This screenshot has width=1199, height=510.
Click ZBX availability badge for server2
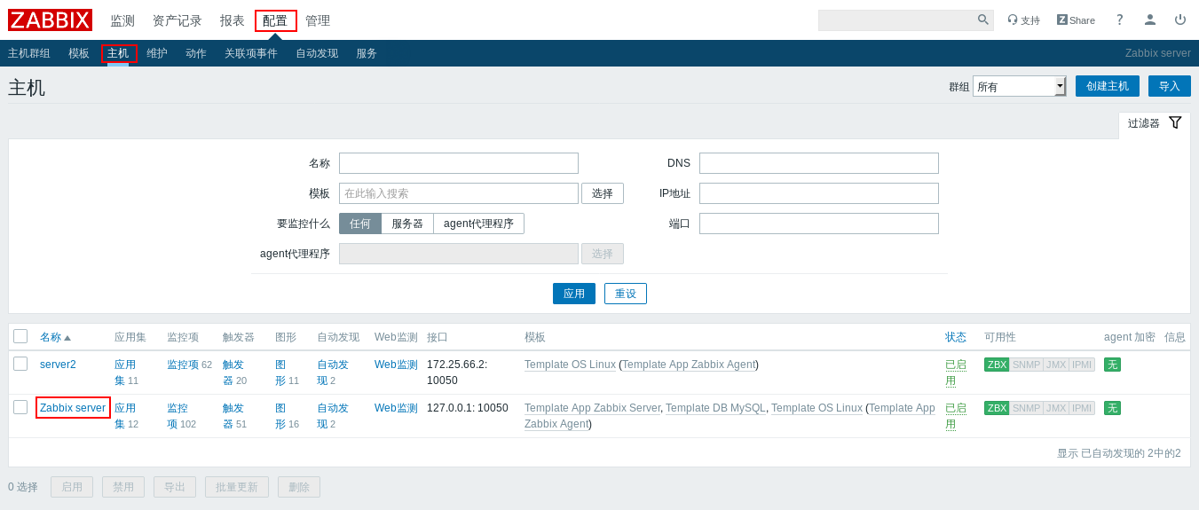click(x=997, y=365)
